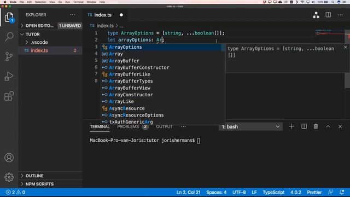Viewport: 350px width, 197px height.
Task: Open the Source Control view icon
Action: pos(9,56)
